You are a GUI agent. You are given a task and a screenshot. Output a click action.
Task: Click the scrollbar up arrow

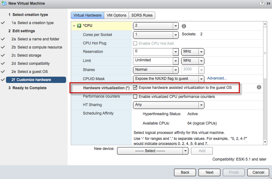(265, 24)
